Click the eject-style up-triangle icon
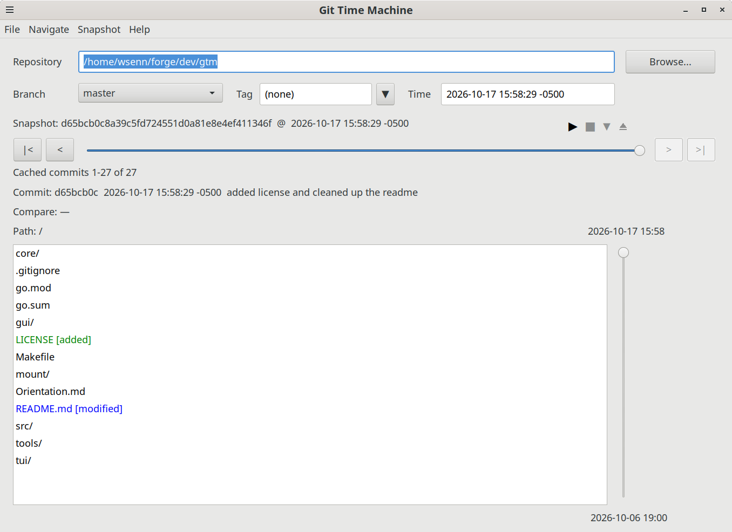Image resolution: width=732 pixels, height=532 pixels. [x=623, y=127]
